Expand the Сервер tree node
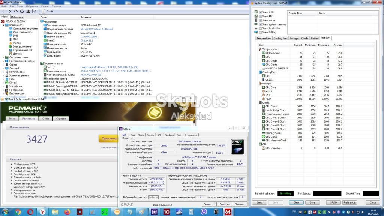The height and width of the screenshot is (216, 384). tap(3, 64)
